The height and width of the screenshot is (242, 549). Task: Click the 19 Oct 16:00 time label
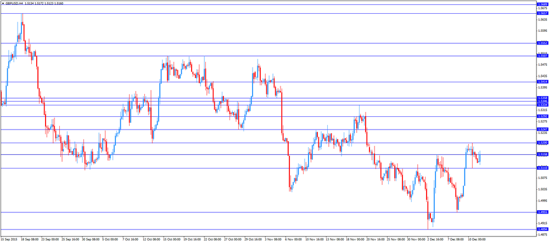point(191,240)
